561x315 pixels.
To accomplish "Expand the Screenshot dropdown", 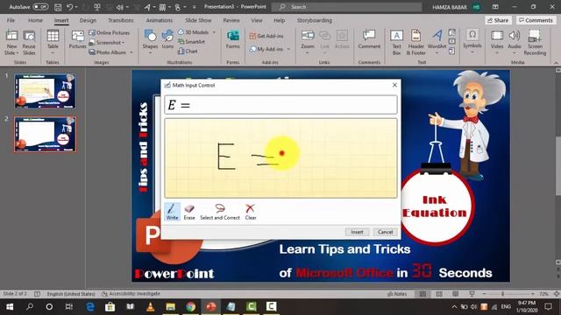I will tap(123, 43).
